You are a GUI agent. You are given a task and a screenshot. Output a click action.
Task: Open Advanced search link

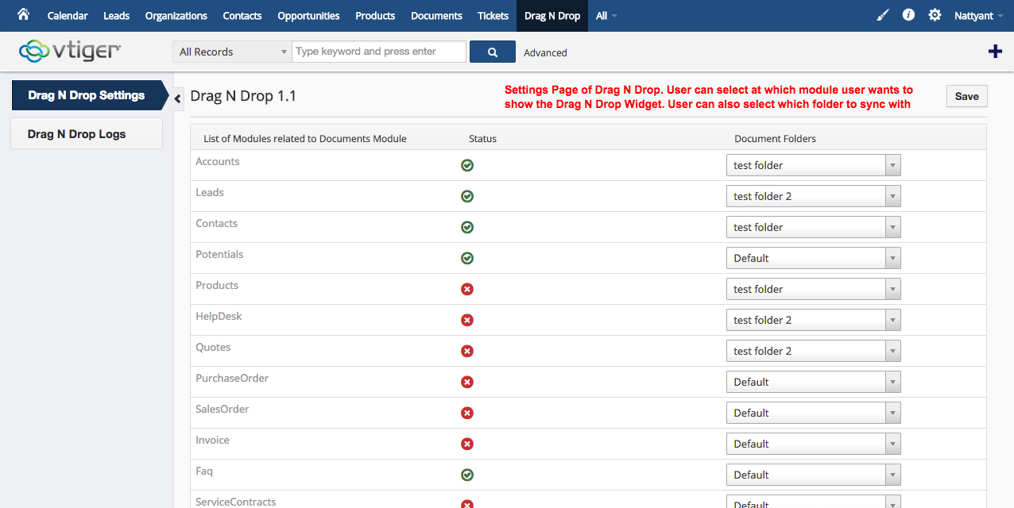tap(545, 52)
